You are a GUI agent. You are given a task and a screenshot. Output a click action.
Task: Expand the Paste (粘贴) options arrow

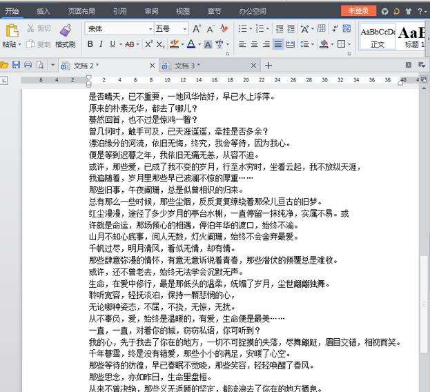coord(20,44)
